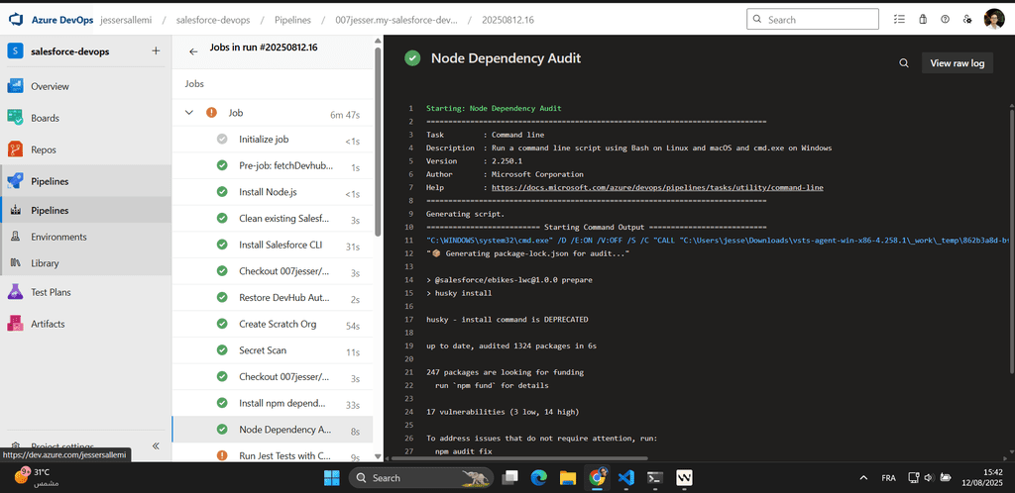Click the Azure DevOps logo
Image resolution: width=1015 pixels, height=493 pixels.
[x=16, y=20]
